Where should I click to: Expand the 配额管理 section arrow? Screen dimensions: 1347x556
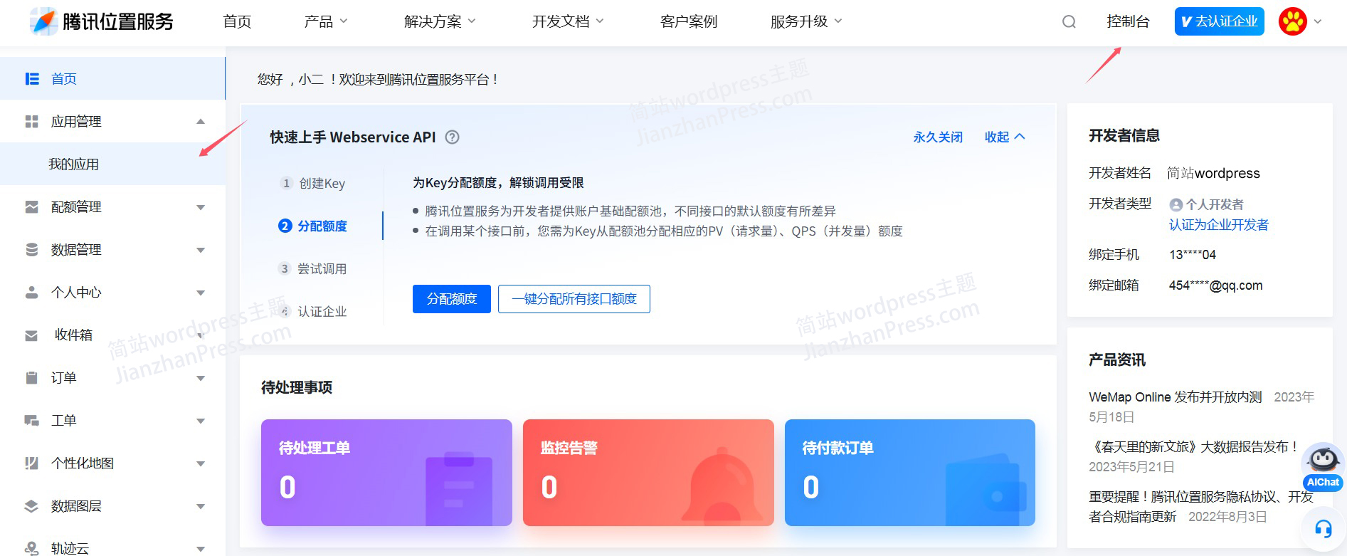[201, 207]
